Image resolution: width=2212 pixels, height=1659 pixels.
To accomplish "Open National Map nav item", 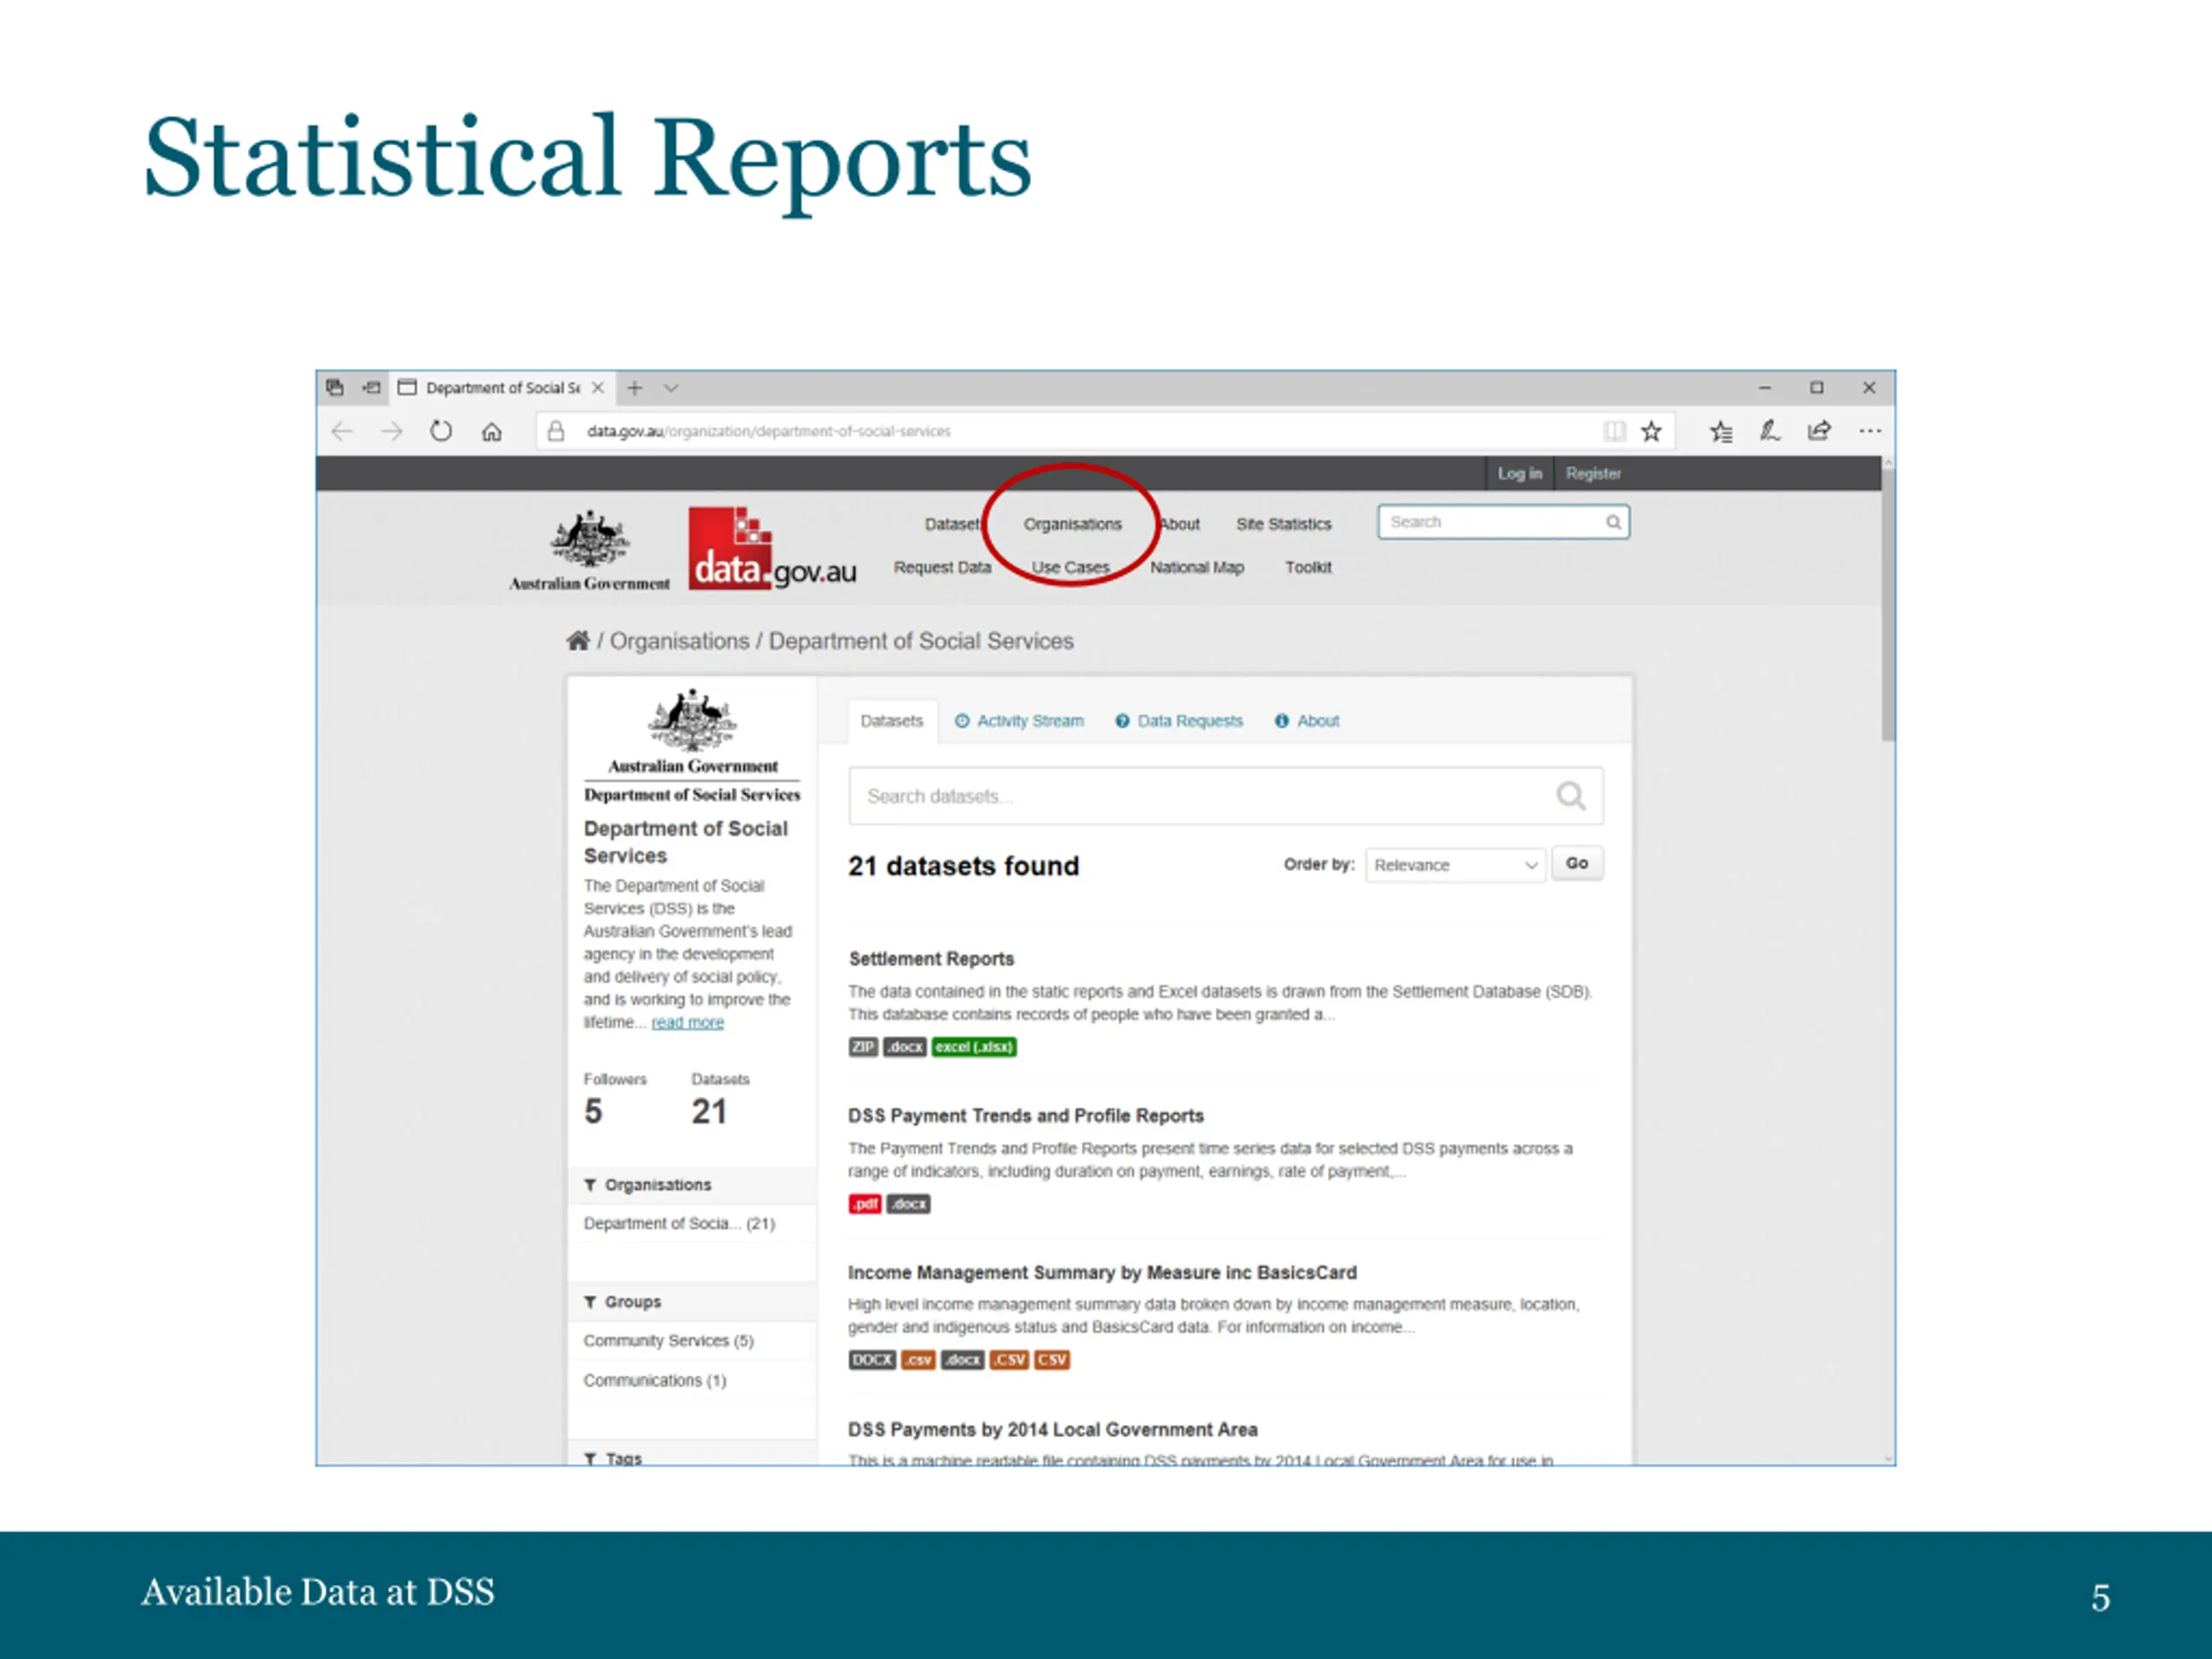I will [1196, 567].
